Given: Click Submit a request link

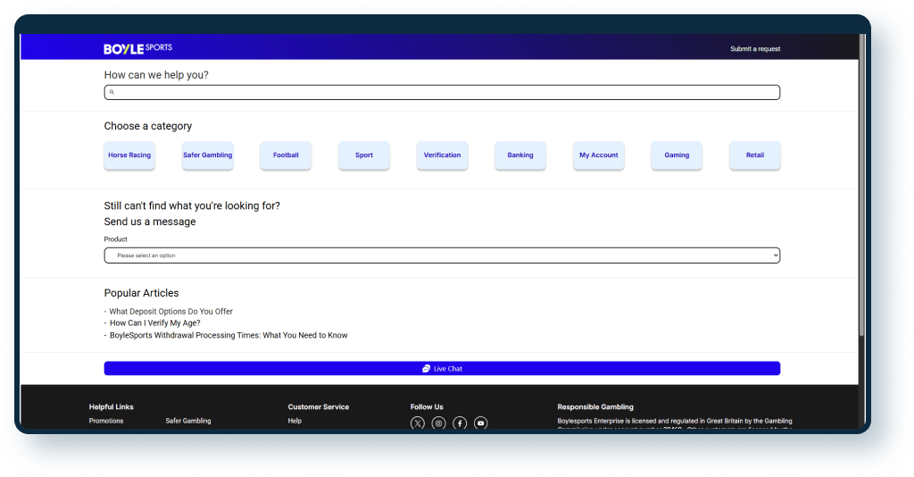Looking at the screenshot, I should 754,49.
